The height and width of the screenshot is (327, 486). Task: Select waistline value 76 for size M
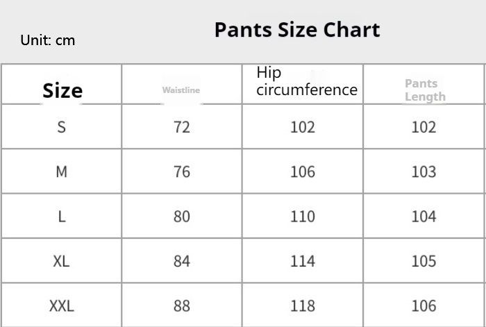click(182, 171)
